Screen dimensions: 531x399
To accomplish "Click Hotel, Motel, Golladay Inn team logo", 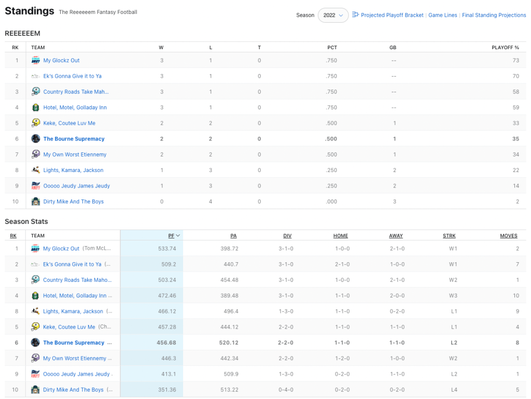I will click(36, 108).
